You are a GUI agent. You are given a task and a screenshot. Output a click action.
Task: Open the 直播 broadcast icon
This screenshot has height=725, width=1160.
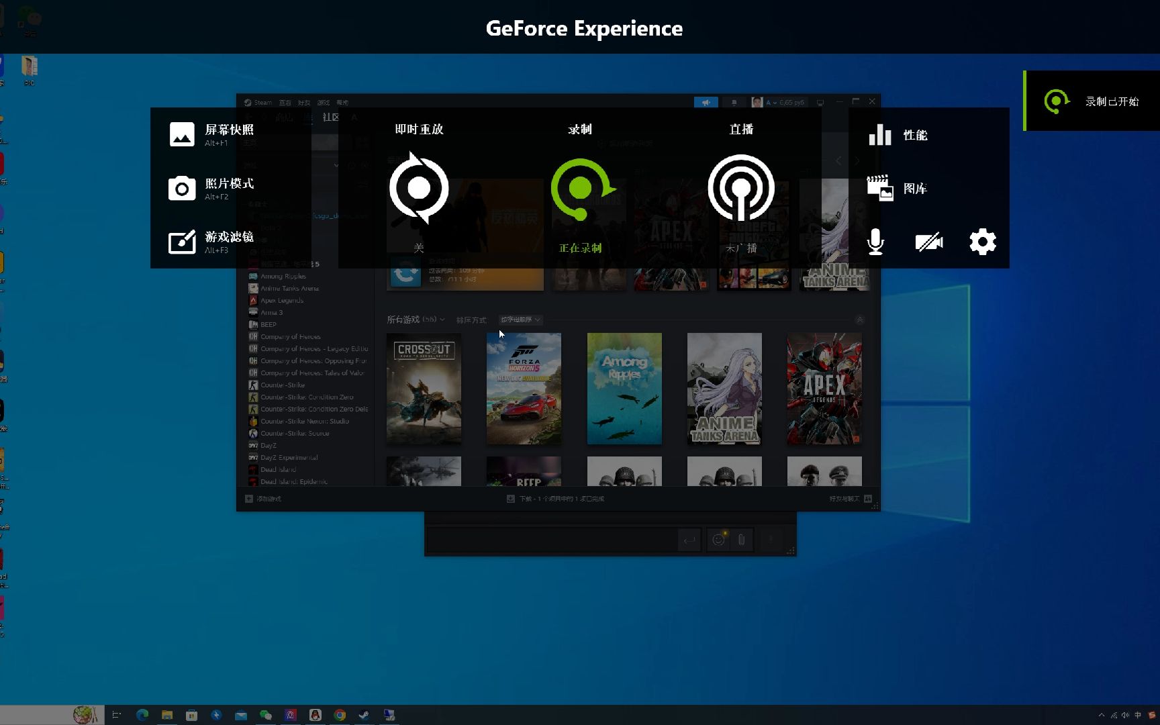(x=741, y=189)
